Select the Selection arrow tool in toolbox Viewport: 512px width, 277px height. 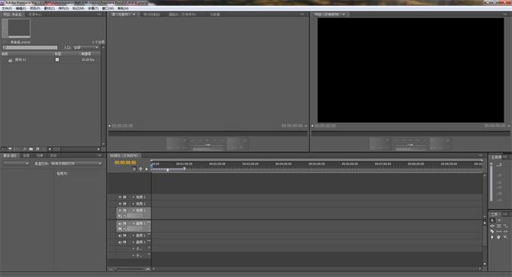(x=492, y=221)
